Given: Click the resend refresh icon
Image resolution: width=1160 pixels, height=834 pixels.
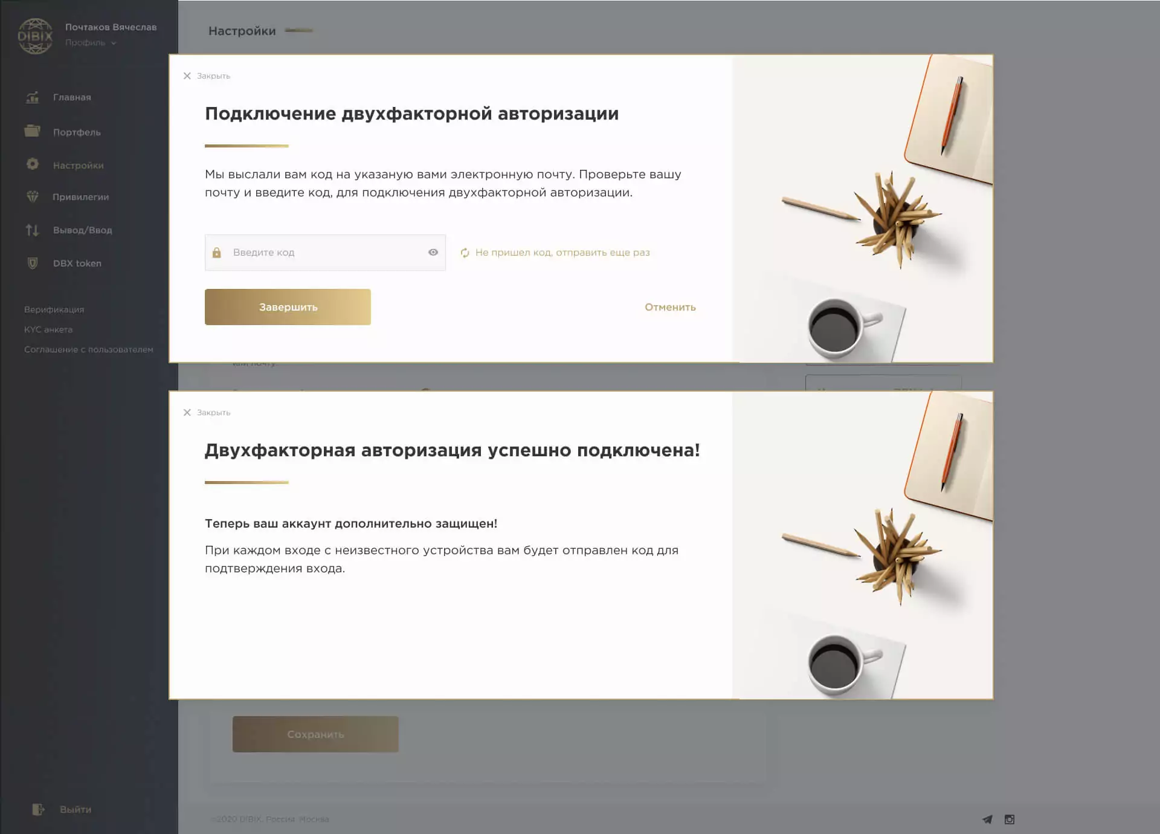Looking at the screenshot, I should [465, 253].
